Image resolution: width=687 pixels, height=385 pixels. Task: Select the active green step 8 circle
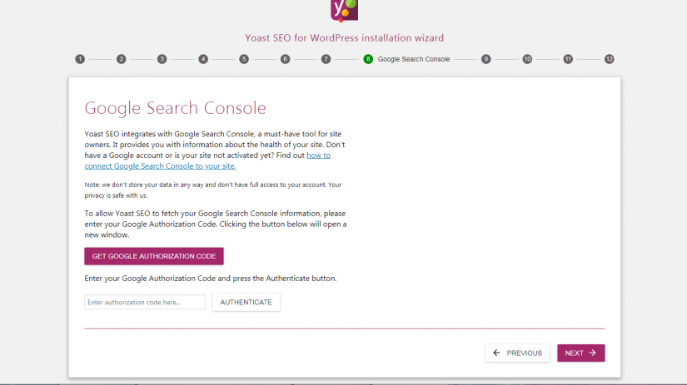[368, 59]
